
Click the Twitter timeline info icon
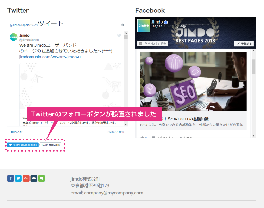click(123, 25)
